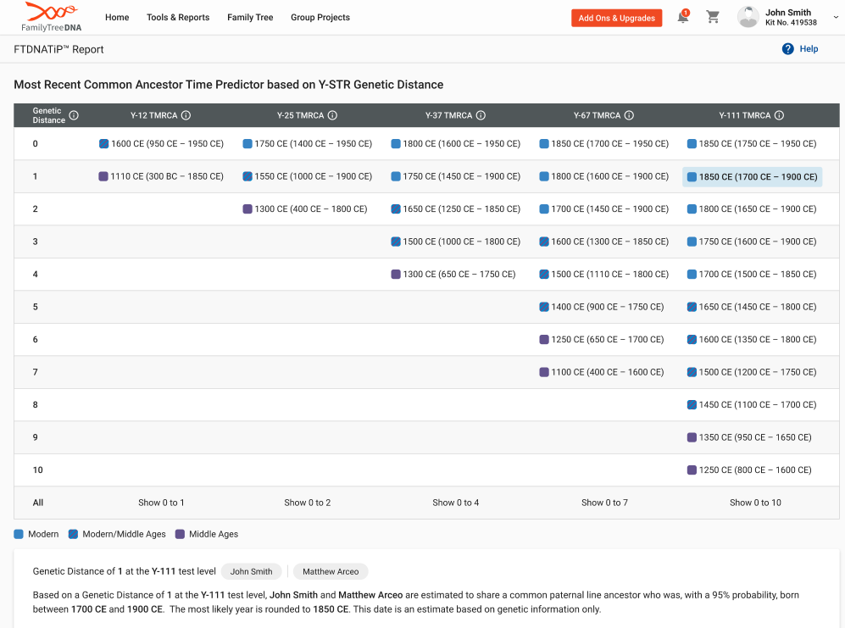The height and width of the screenshot is (628, 845).
Task: Open the shopping cart
Action: pyautogui.click(x=713, y=17)
